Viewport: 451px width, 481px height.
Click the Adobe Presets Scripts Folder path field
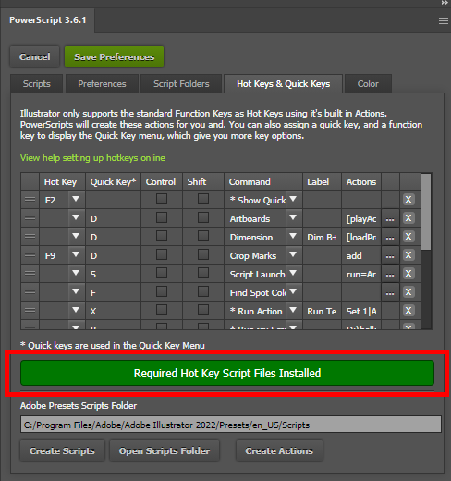tap(231, 425)
